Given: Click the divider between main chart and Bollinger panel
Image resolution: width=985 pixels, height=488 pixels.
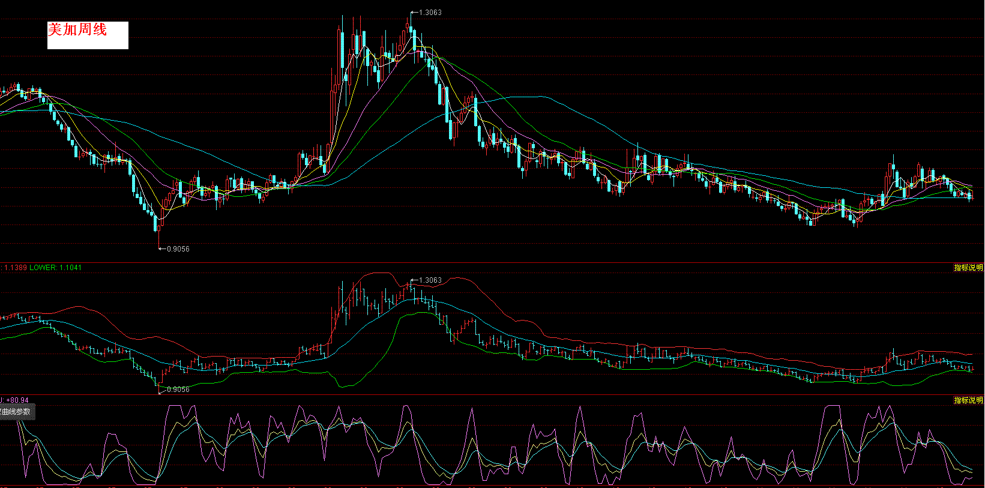Looking at the screenshot, I should 492,262.
